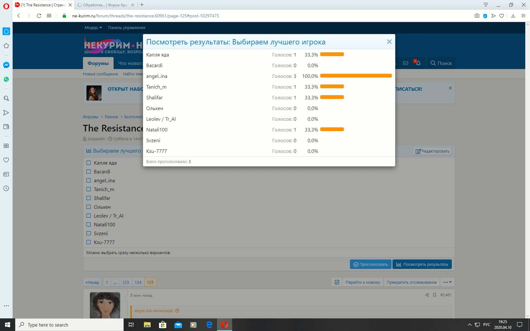Open poster avatar thumbnail in post

[x=105, y=305]
